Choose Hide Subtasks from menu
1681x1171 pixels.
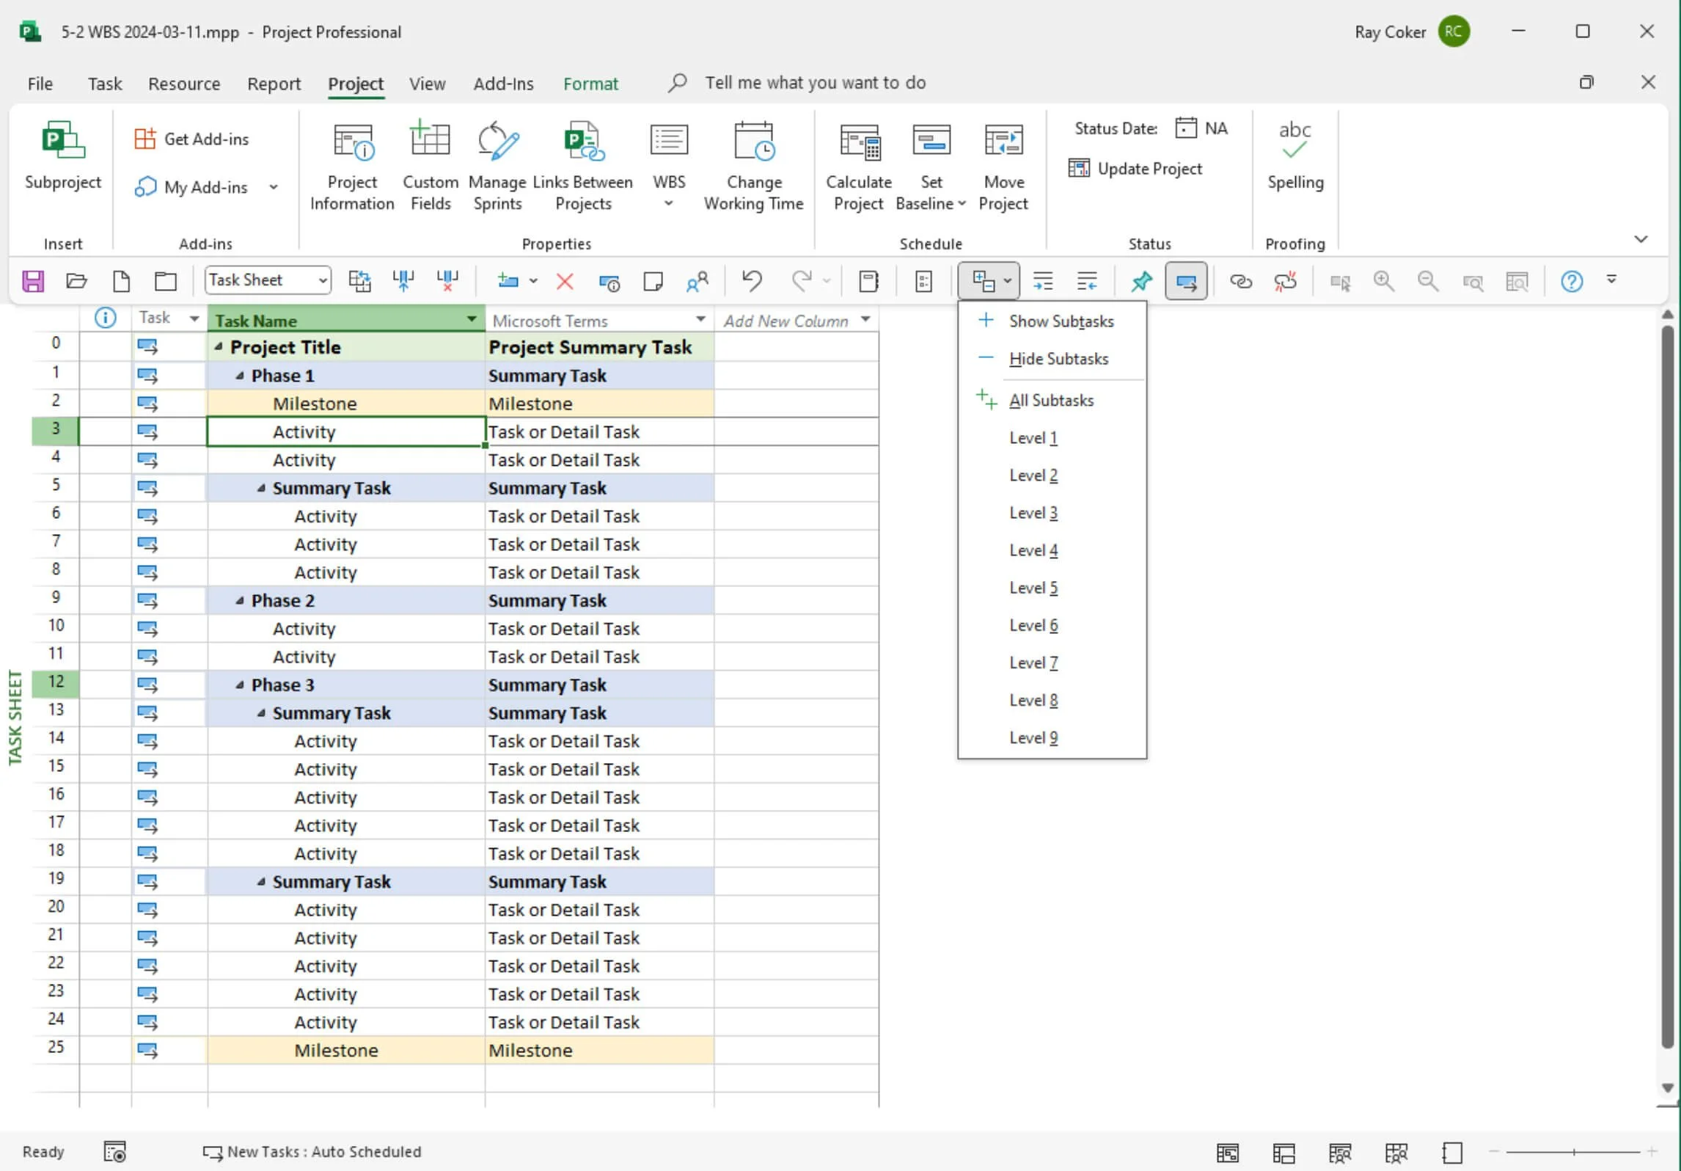(x=1052, y=359)
